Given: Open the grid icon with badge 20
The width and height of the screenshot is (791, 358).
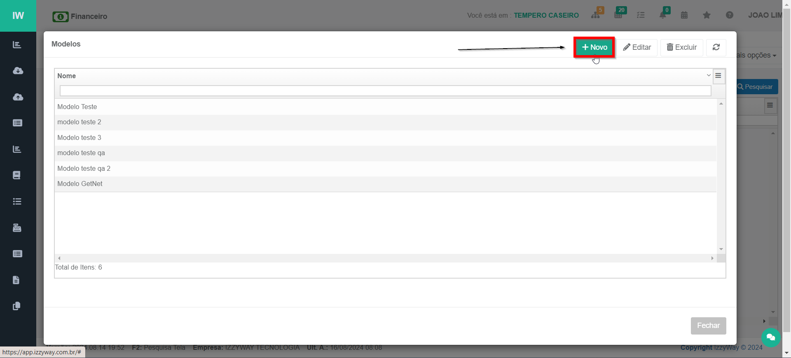Looking at the screenshot, I should pyautogui.click(x=619, y=14).
